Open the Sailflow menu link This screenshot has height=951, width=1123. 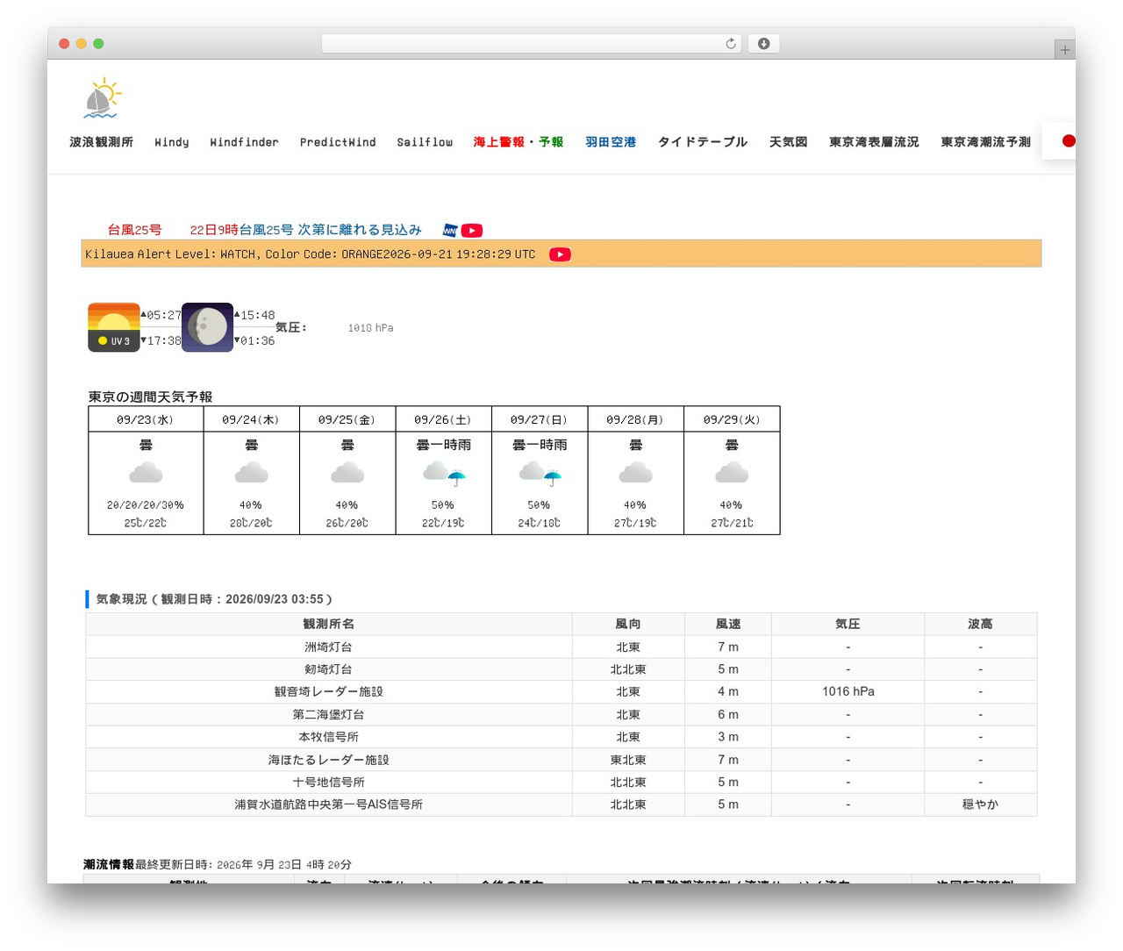[425, 142]
